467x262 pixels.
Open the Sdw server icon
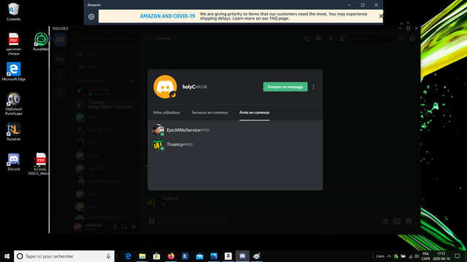(x=60, y=59)
